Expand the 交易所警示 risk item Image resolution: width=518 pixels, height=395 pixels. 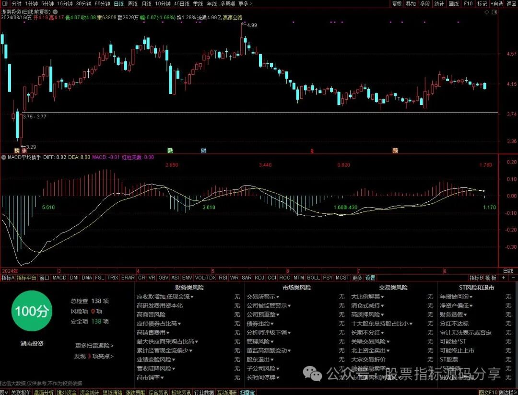263,297
